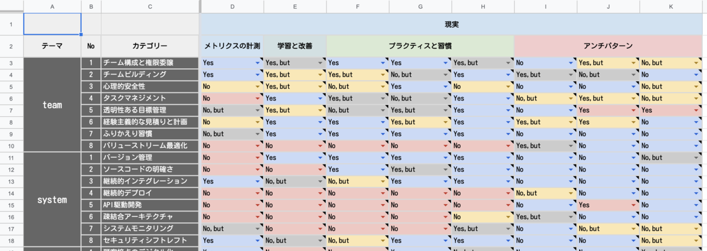The height and width of the screenshot is (251, 707).
Task: Open the dropdown arrow in cell I14
Action: click(x=570, y=193)
